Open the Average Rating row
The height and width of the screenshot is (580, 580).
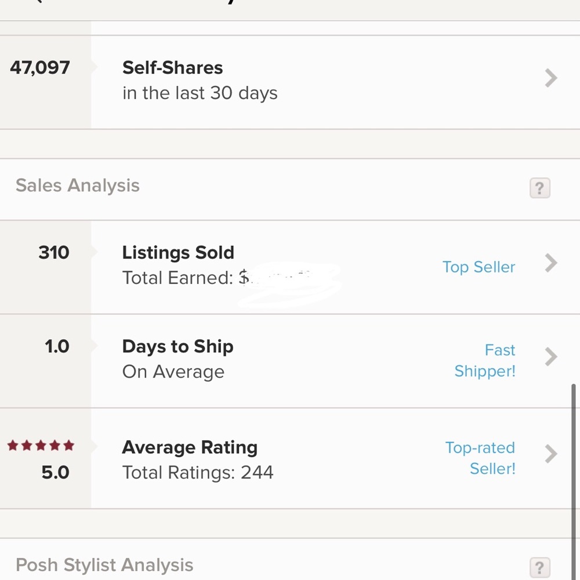coord(190,448)
